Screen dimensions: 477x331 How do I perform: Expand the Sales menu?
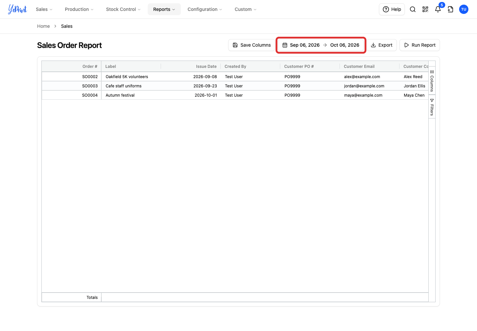click(x=44, y=9)
